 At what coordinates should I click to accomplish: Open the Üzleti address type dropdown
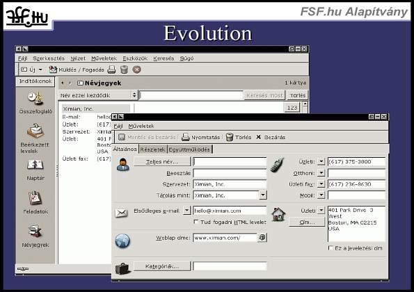coord(321,210)
